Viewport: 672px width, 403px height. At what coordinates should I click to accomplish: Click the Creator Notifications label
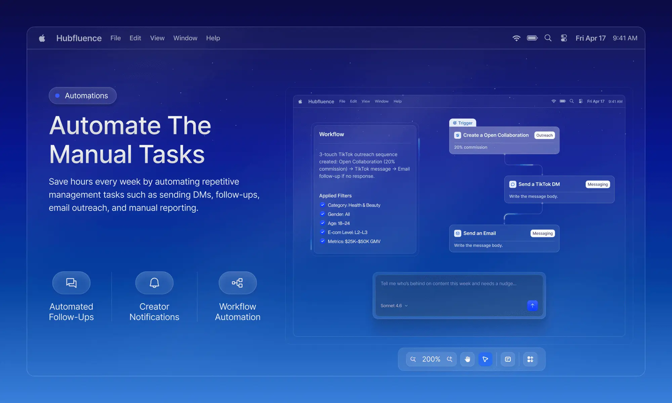(x=154, y=312)
